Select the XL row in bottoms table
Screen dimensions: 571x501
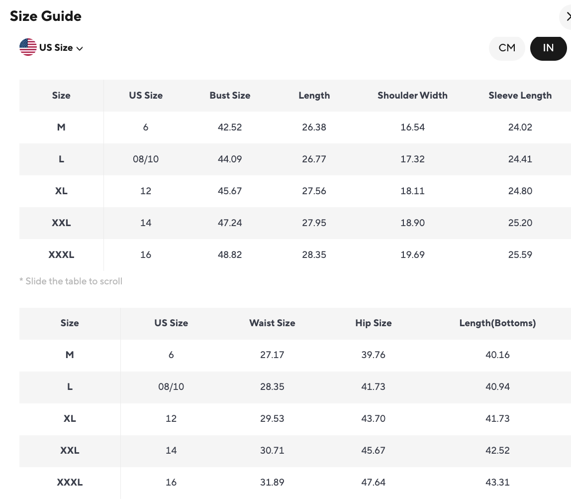[x=70, y=419]
